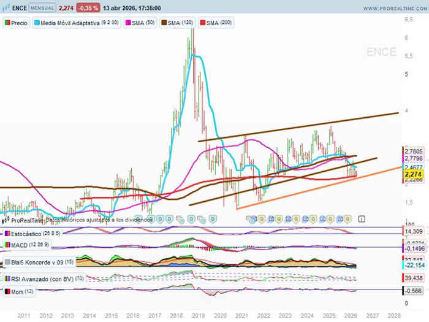Click the Media Móvil Adaptativa cyan swatch

coord(37,23)
